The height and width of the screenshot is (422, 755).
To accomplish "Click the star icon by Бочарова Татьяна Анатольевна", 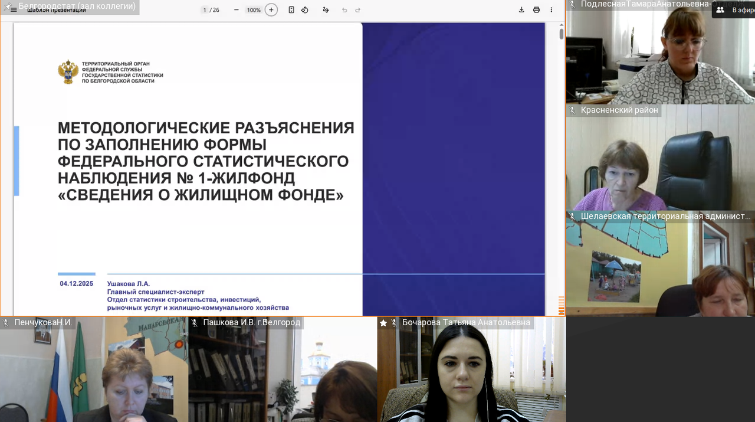I will point(383,323).
